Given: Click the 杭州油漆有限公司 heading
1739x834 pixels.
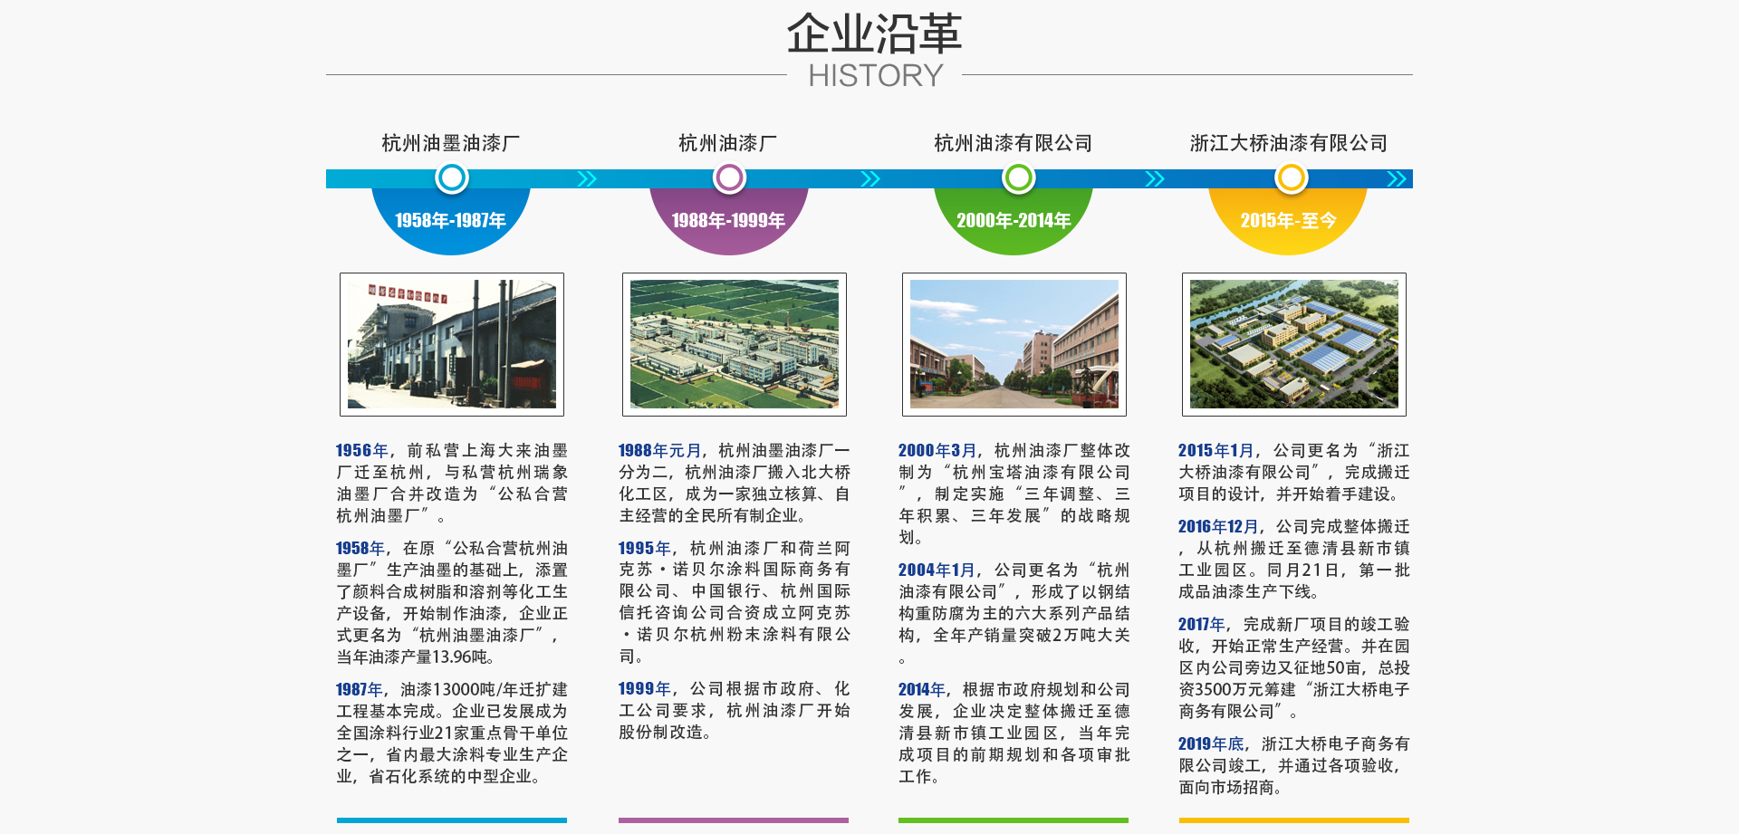Looking at the screenshot, I should tap(1014, 143).
